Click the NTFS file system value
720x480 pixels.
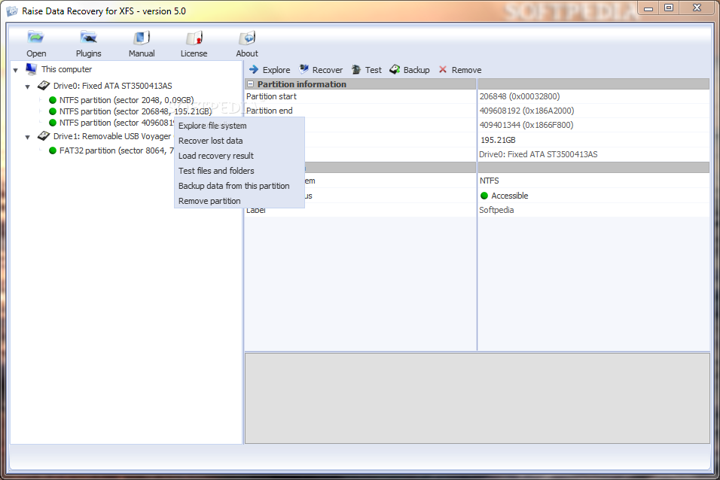489,181
